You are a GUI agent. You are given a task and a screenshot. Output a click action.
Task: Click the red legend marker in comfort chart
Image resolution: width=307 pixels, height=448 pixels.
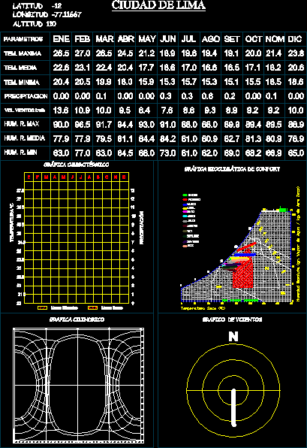click(185, 199)
